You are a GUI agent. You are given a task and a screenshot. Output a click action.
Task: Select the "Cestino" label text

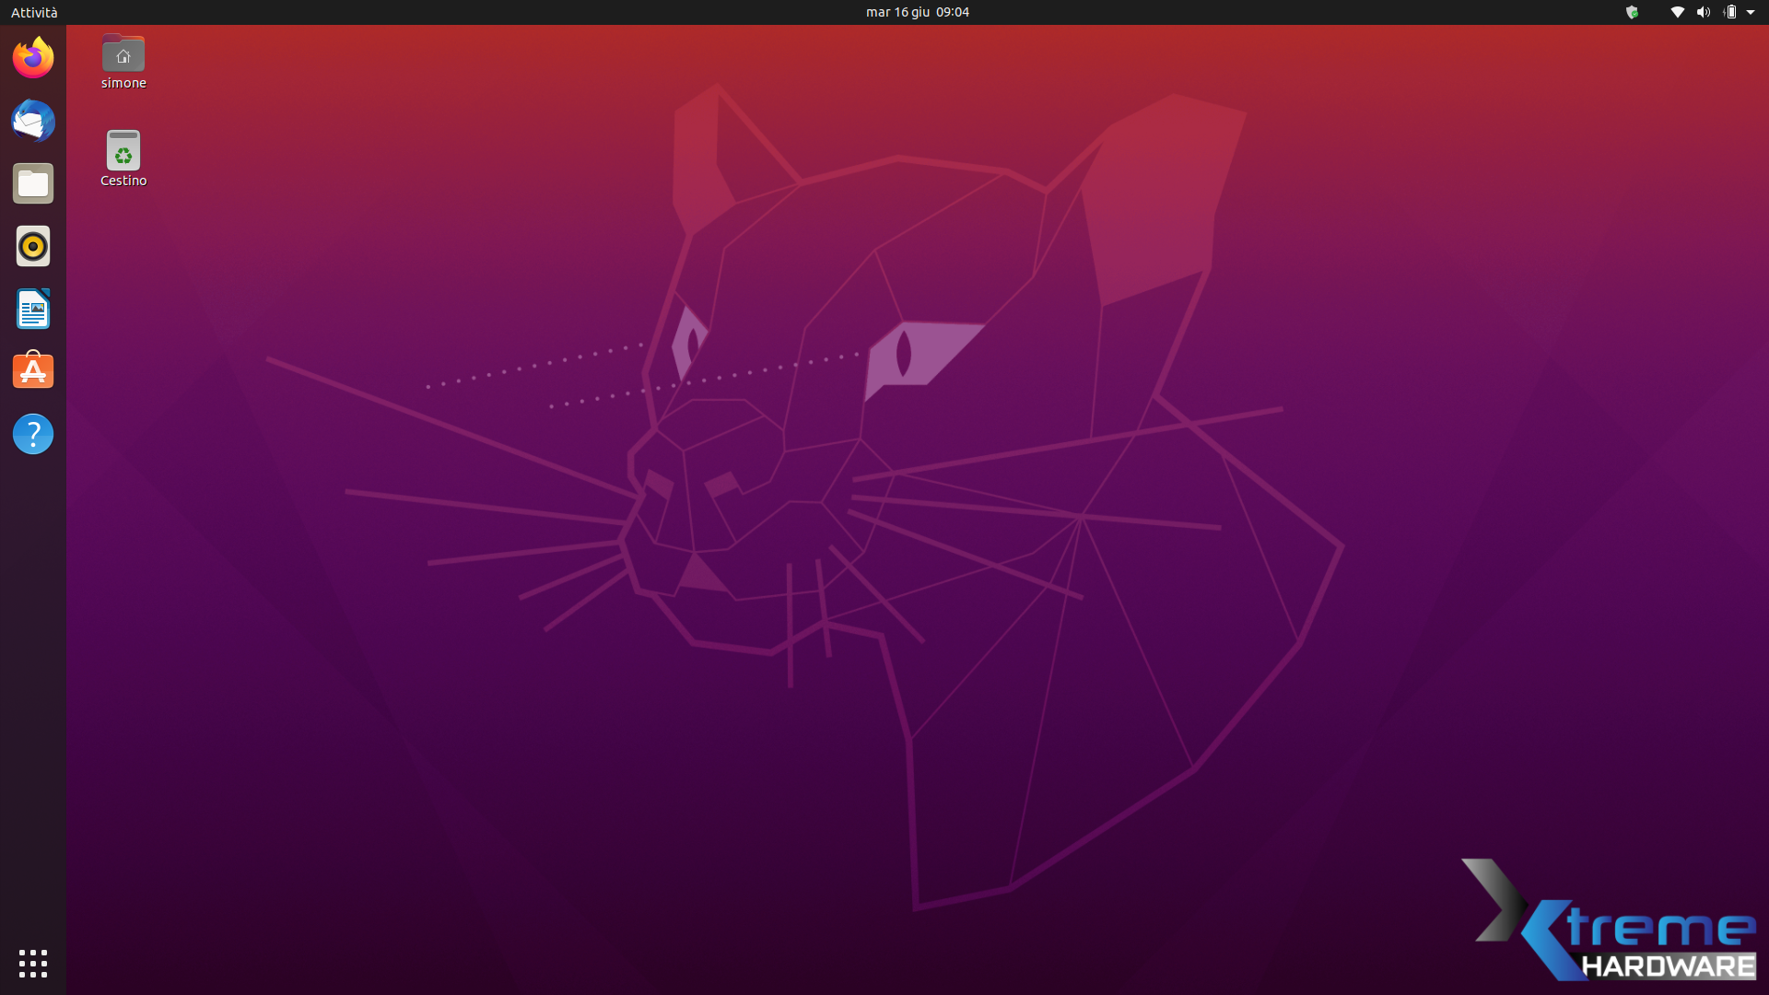[x=123, y=181]
